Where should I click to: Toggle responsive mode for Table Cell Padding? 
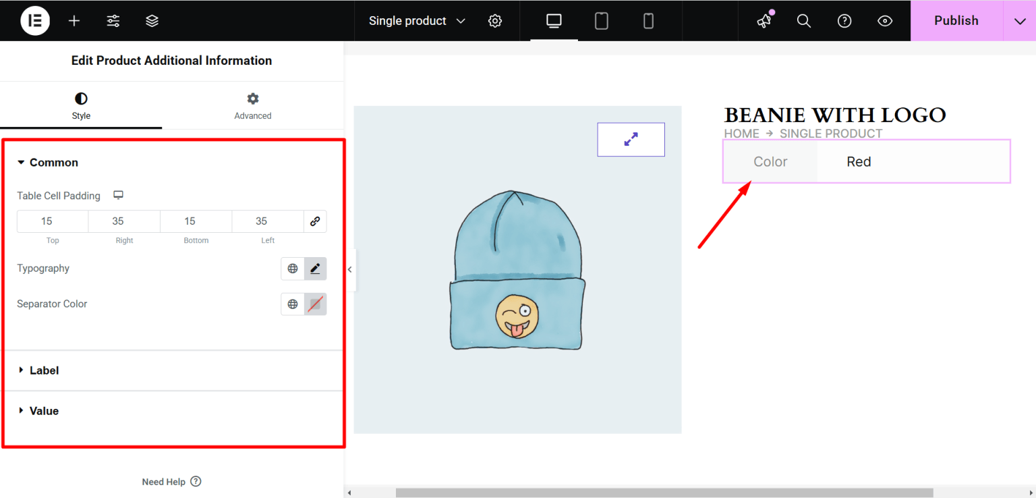click(x=118, y=195)
